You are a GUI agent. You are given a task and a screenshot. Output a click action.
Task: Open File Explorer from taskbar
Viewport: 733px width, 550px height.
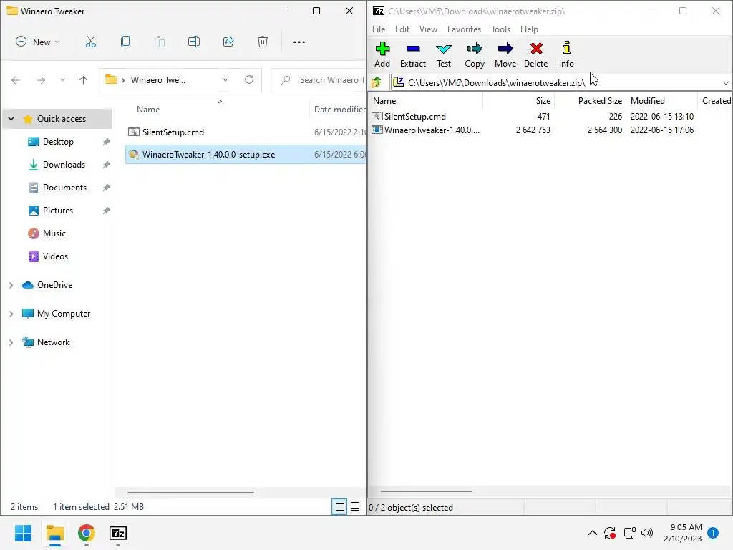tap(54, 533)
